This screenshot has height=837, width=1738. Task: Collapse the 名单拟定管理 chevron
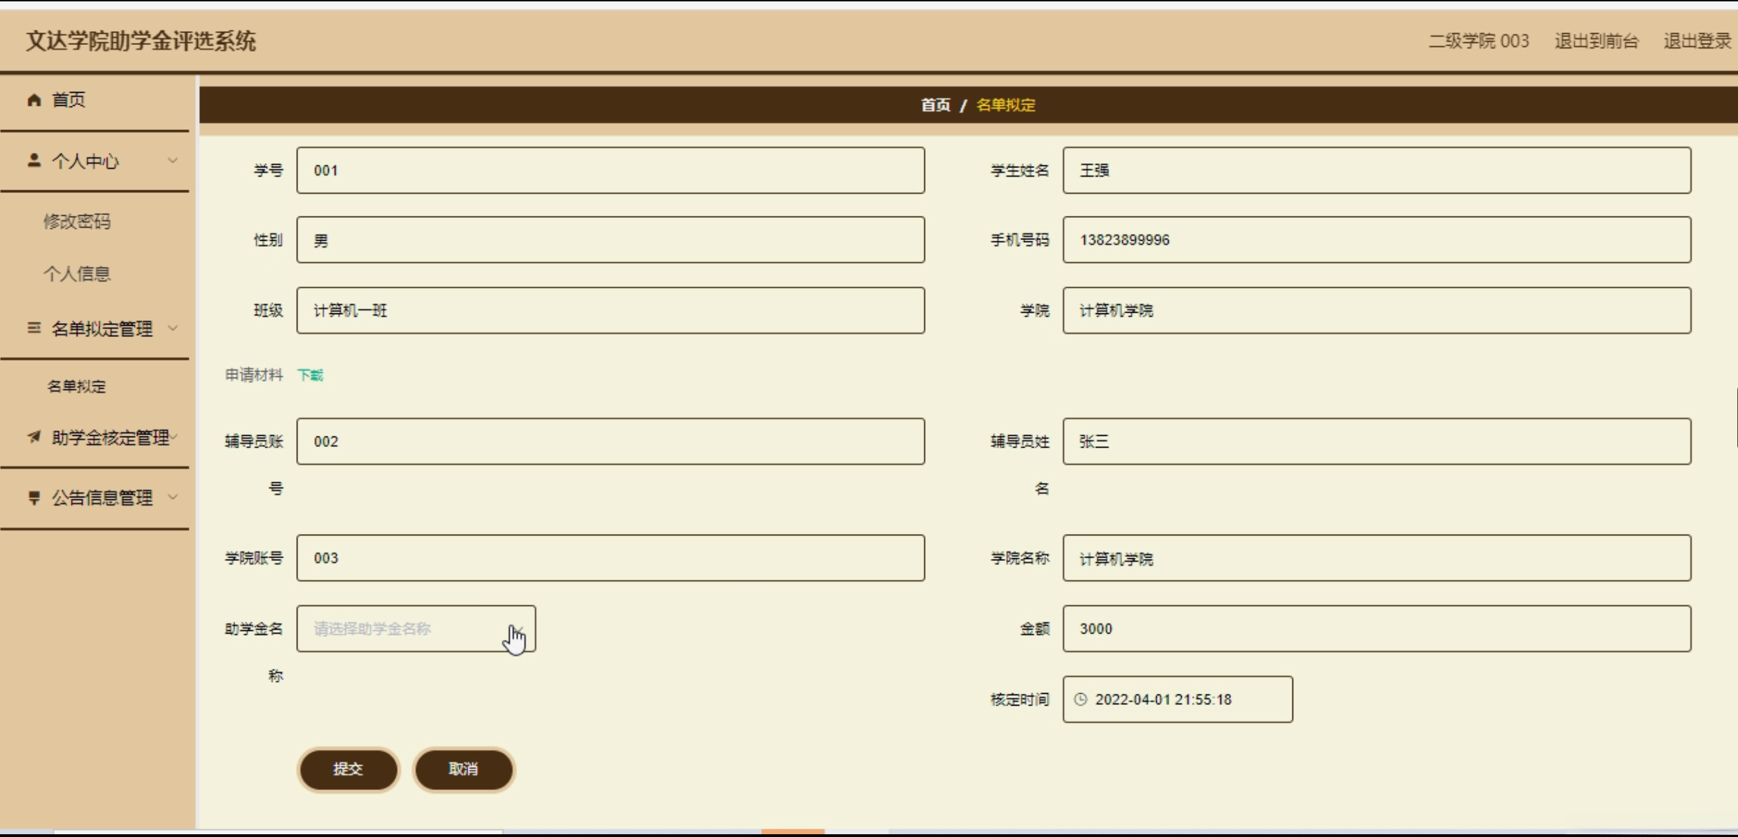point(173,328)
